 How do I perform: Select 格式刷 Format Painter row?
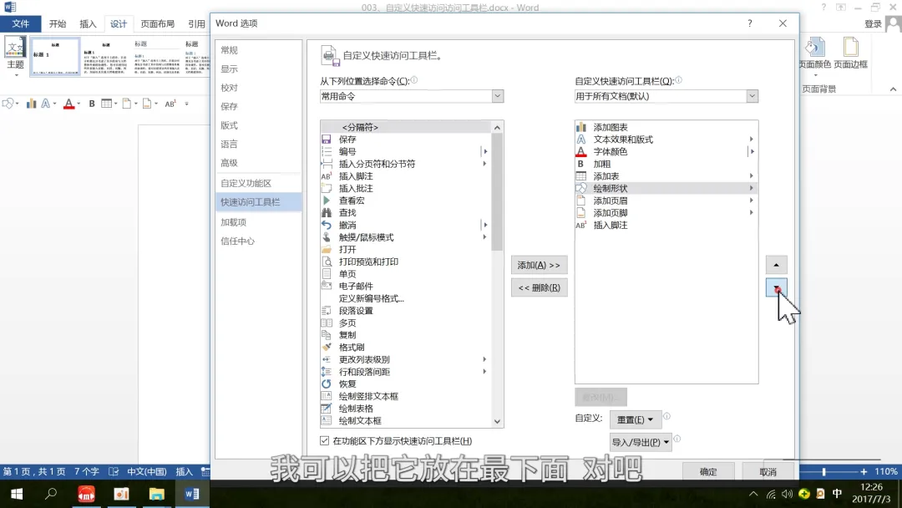[x=406, y=347]
